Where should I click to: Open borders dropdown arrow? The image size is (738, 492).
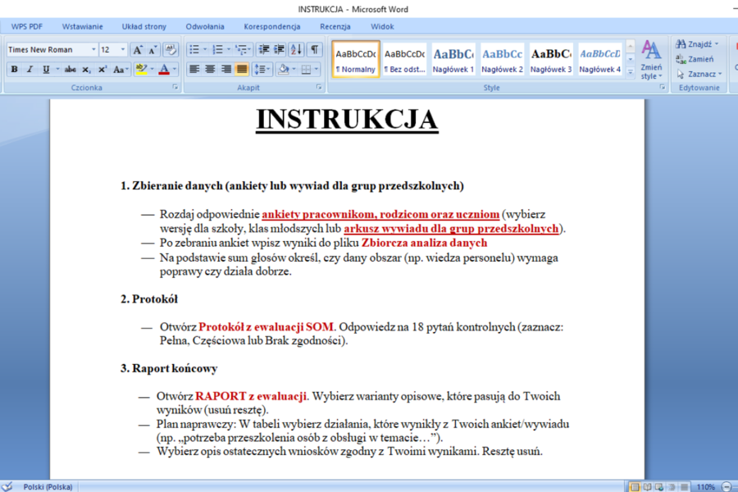317,69
